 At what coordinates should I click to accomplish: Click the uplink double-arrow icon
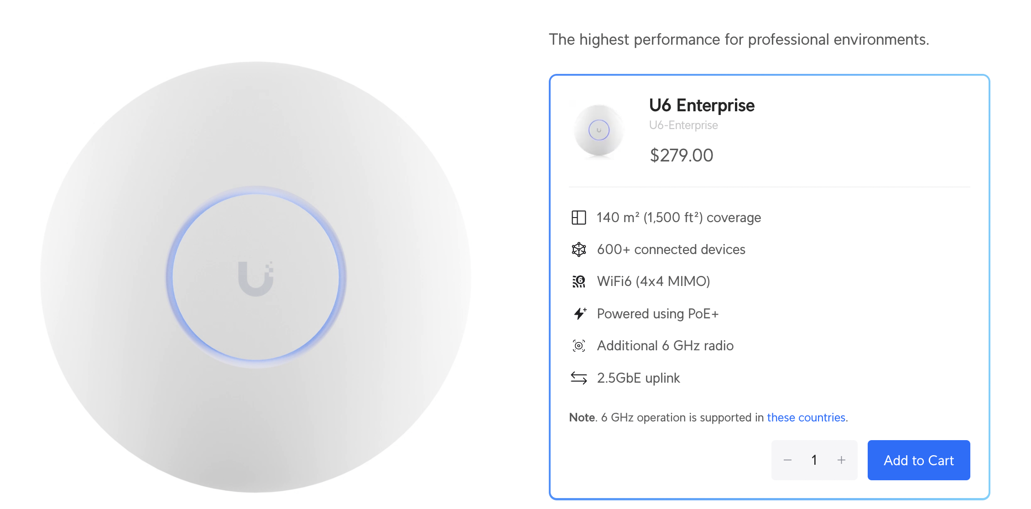tap(578, 378)
